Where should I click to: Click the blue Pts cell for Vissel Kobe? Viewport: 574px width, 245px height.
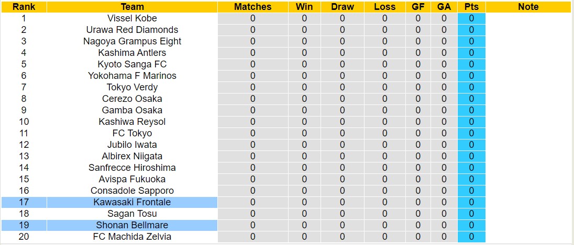tap(471, 18)
